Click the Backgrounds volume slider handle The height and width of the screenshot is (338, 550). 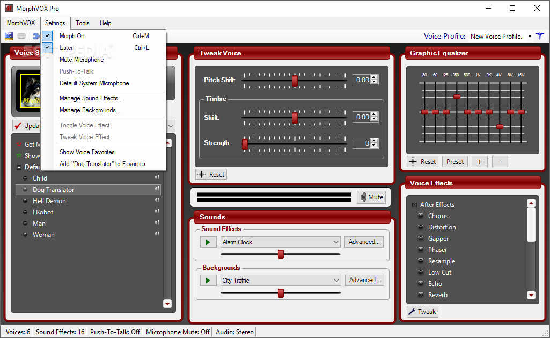pos(281,293)
